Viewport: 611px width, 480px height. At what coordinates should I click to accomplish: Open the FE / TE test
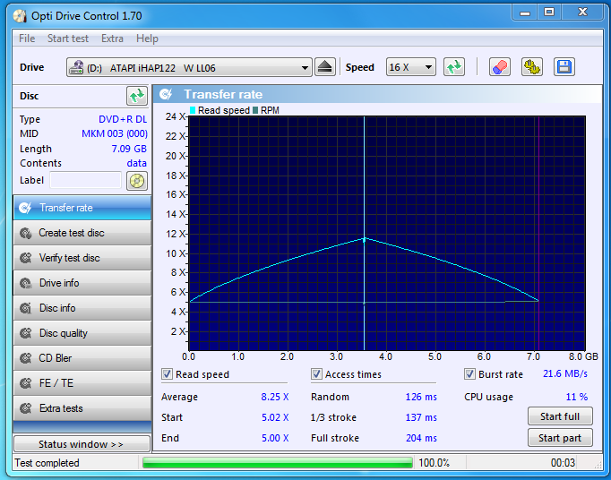(82, 383)
